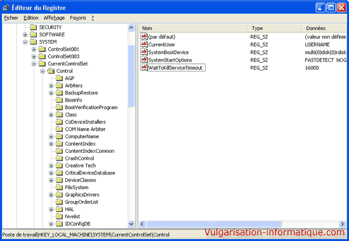Select the Biosinfo folder icon
The image size is (349, 241).
(x=60, y=100)
